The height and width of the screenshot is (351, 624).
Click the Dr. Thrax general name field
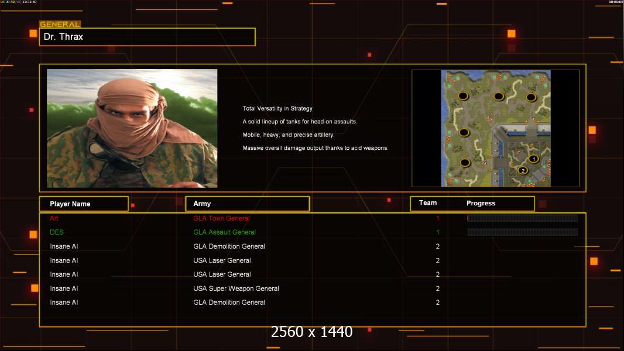[148, 37]
